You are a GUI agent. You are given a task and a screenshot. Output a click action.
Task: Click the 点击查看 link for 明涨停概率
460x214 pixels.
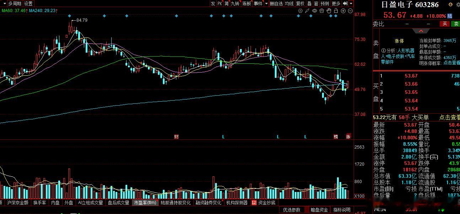click(x=451, y=63)
